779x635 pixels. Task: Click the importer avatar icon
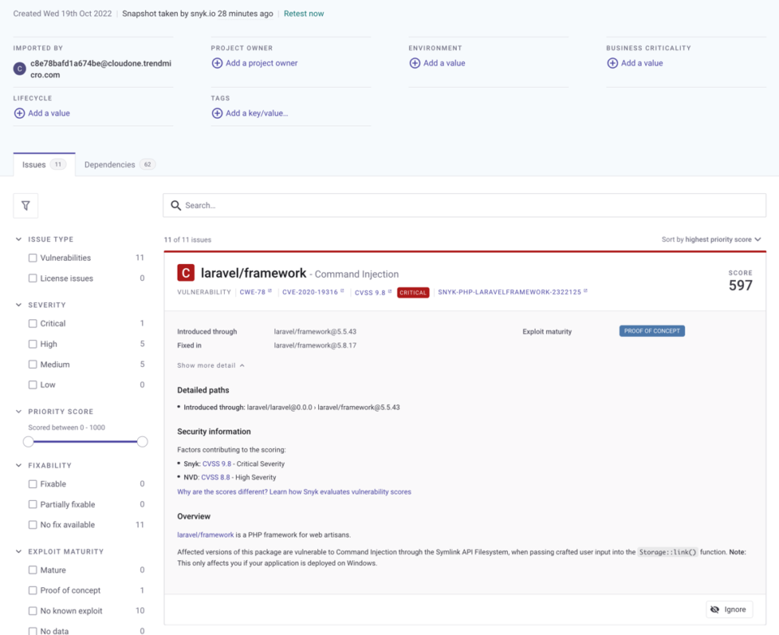[x=19, y=69]
